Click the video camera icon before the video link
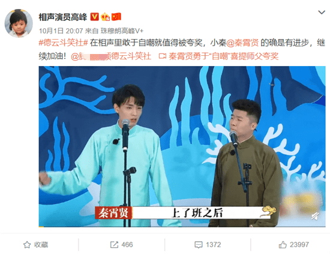Screen dimensions: 330x255 (162, 56)
